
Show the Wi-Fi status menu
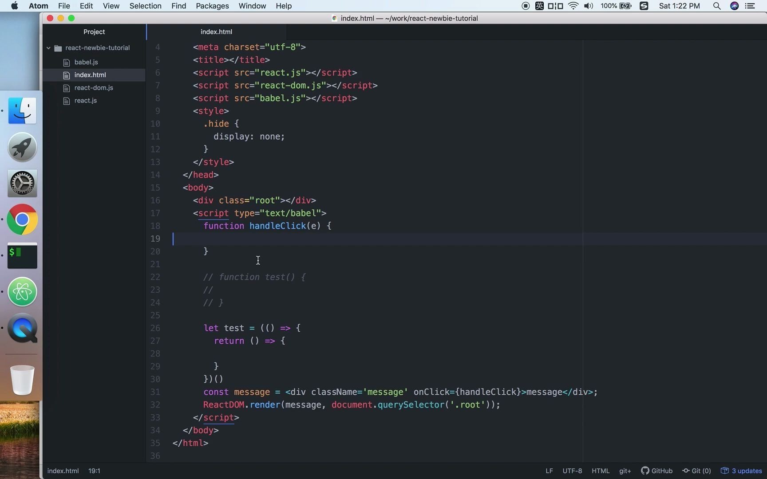pyautogui.click(x=573, y=6)
